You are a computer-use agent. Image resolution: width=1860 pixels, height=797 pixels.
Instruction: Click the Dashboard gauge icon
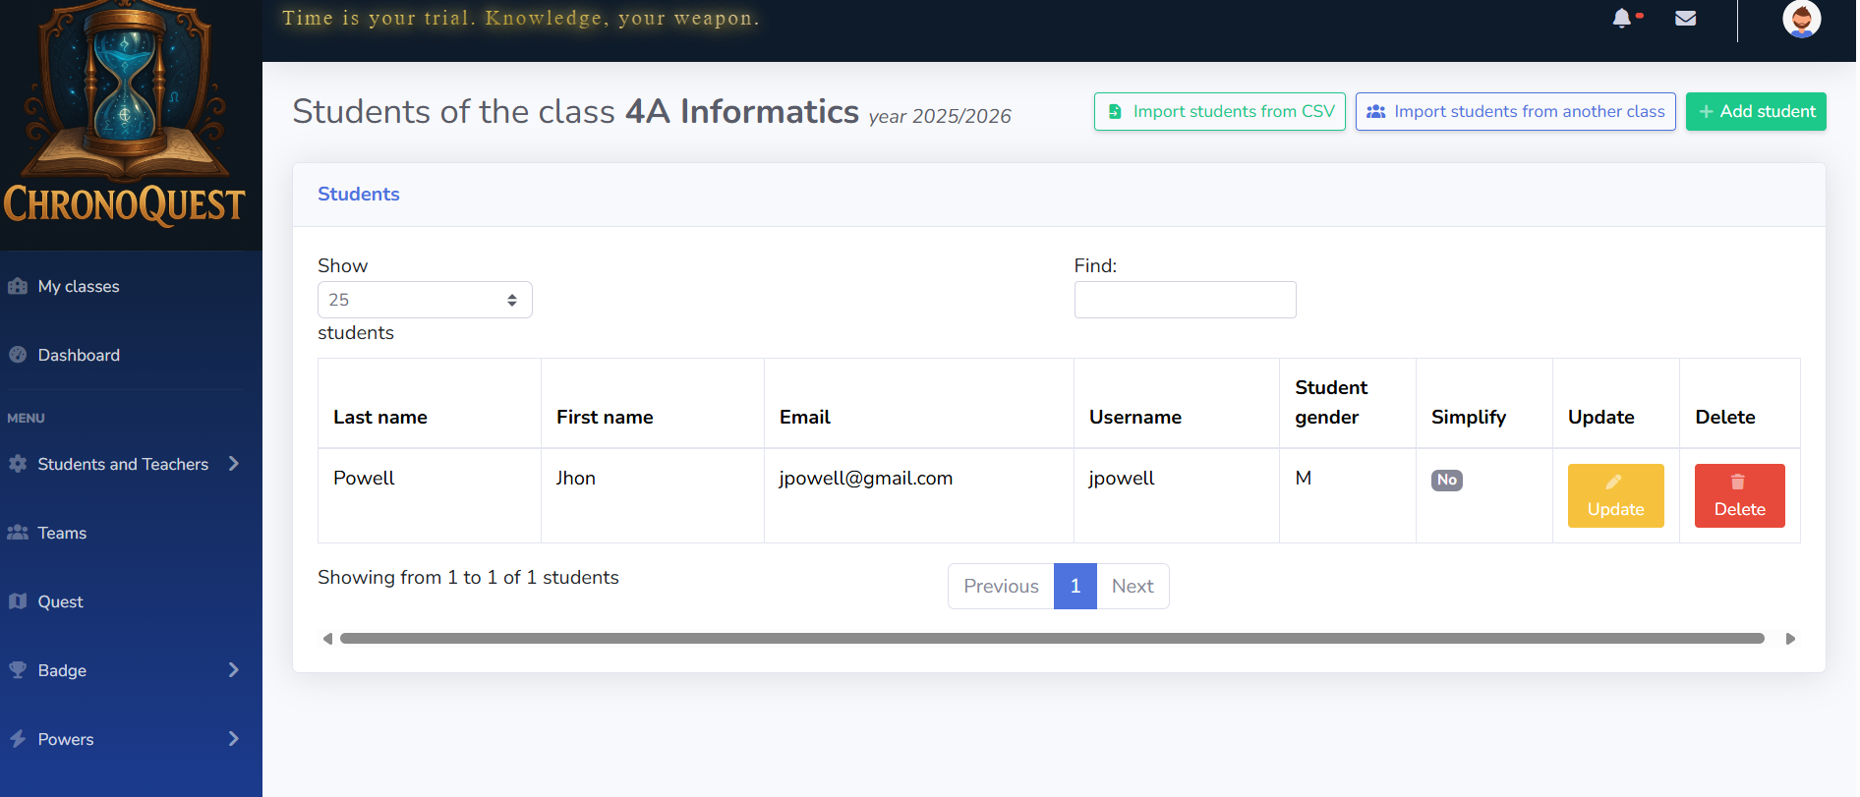(18, 355)
